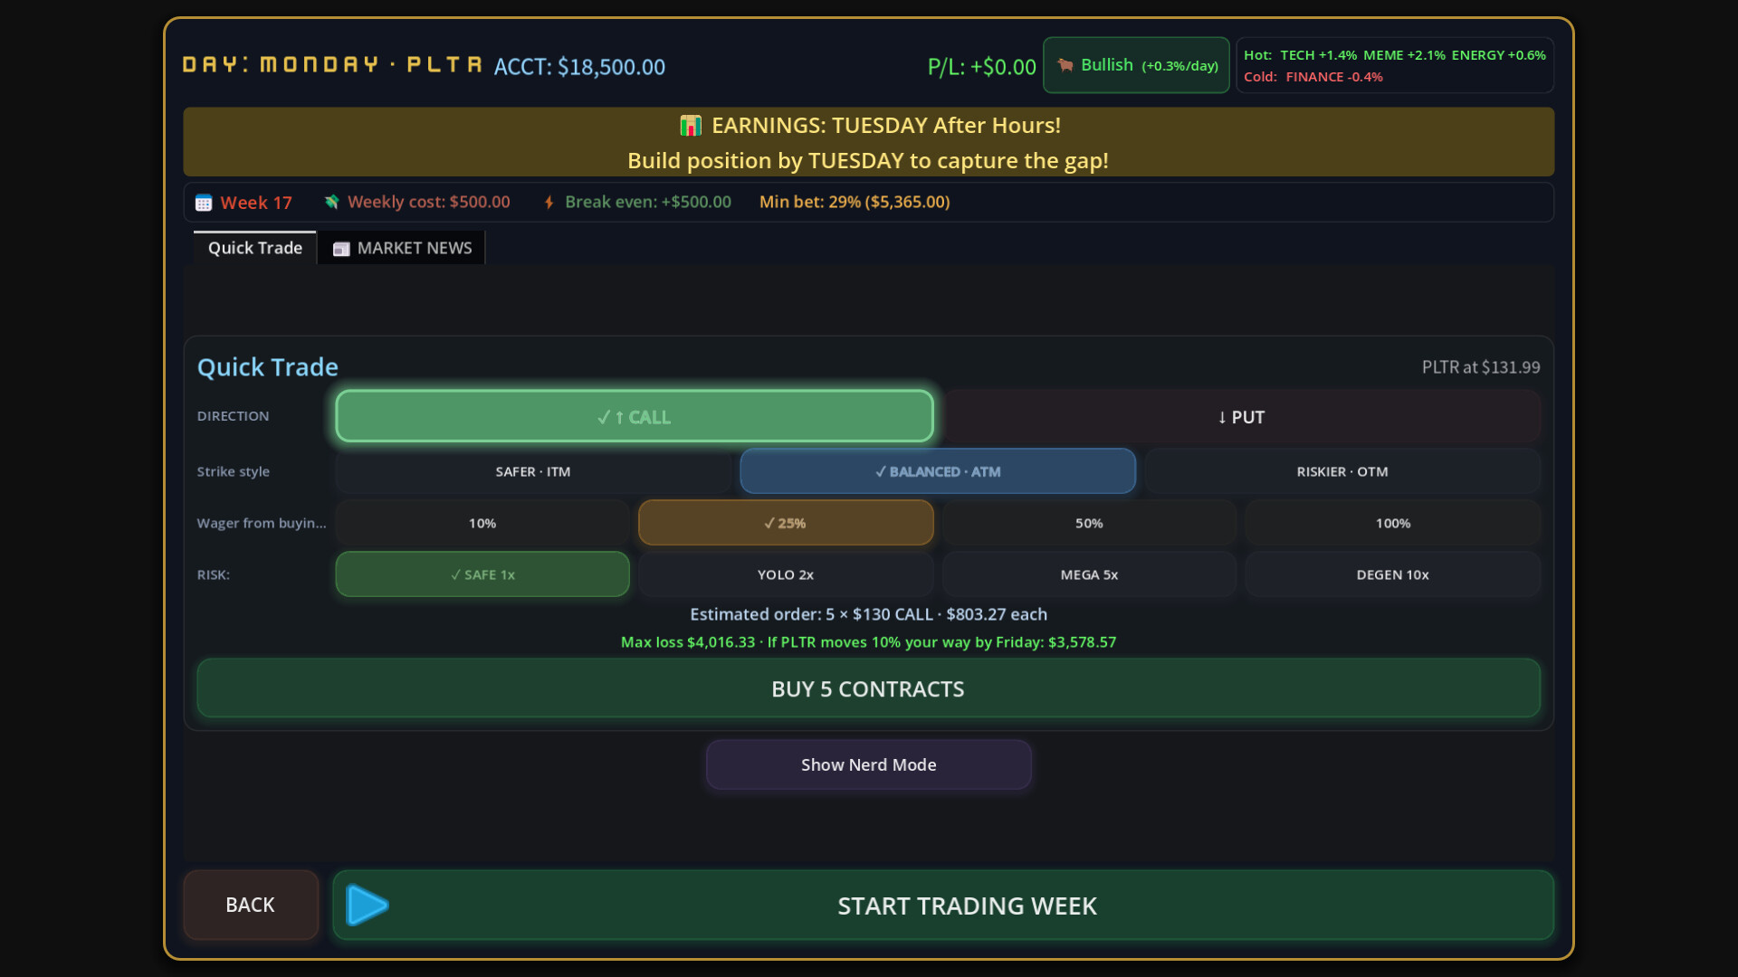
Task: Click the P/L: +$0.00 readout
Action: coord(981,67)
